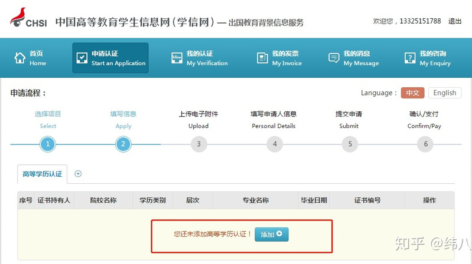Image resolution: width=472 pixels, height=264 pixels.
Task: Go to step 2 Apply circle
Action: click(123, 144)
